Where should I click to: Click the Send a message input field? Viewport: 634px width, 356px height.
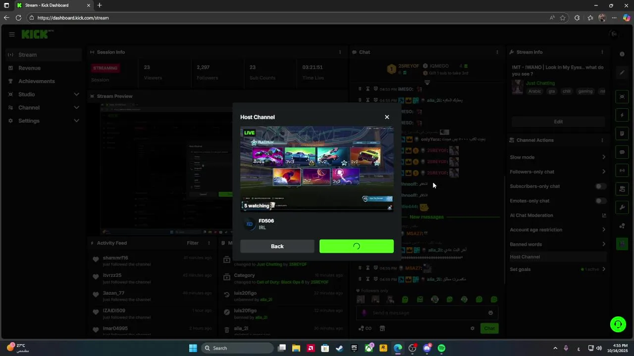[x=427, y=312]
